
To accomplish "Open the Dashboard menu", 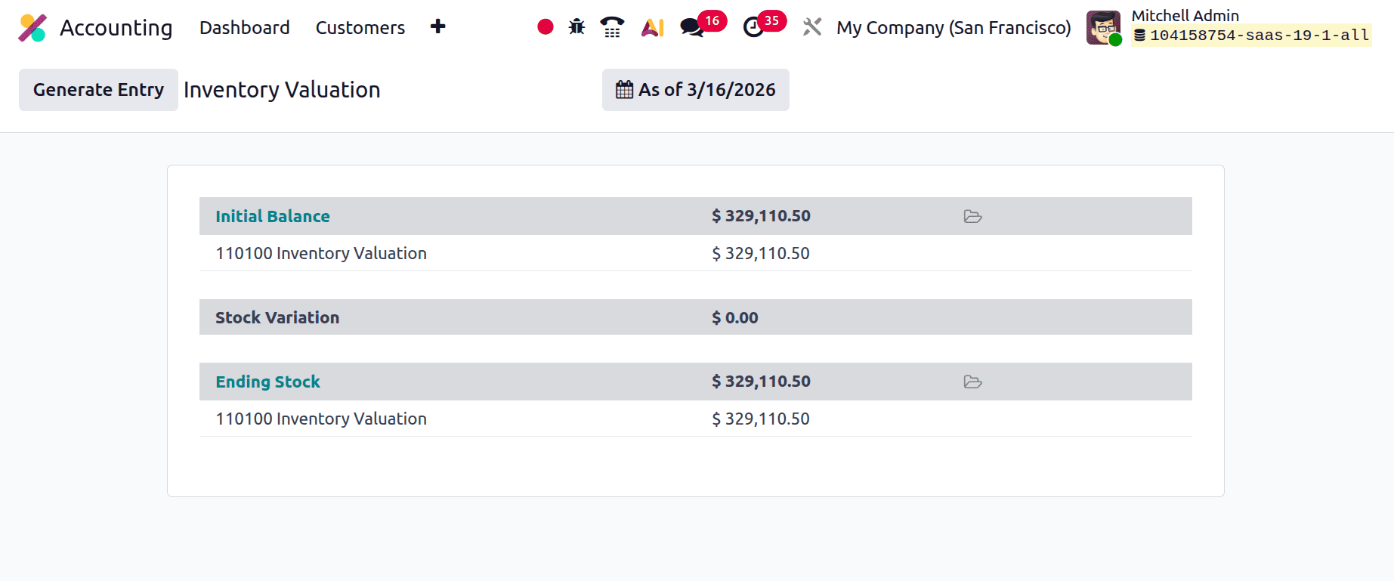I will [x=244, y=28].
